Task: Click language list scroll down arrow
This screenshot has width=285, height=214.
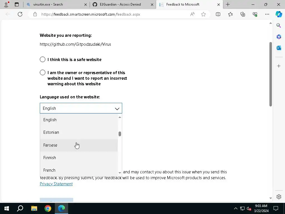Action: tap(120, 172)
